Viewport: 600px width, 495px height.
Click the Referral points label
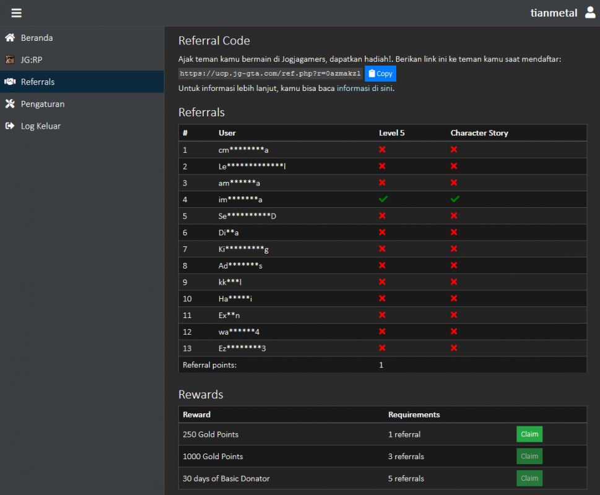pos(210,365)
